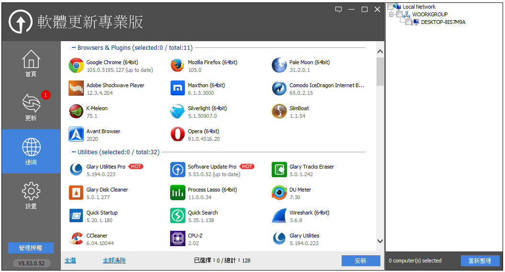Click the 已選擇 0 / 總計 128 status text
Screen dimensions: 505x272
coord(222,261)
